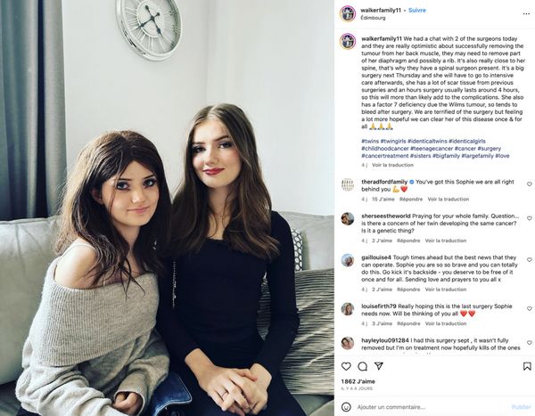Viewport: 535px width, 416px height.
Task: Like louisefirth79's comment heart
Action: pyautogui.click(x=529, y=308)
